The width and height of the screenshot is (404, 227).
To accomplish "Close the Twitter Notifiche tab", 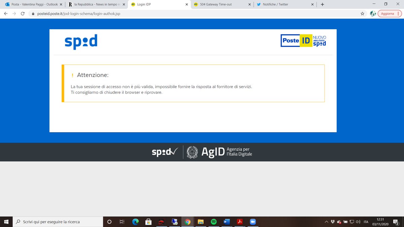I will tap(312, 5).
